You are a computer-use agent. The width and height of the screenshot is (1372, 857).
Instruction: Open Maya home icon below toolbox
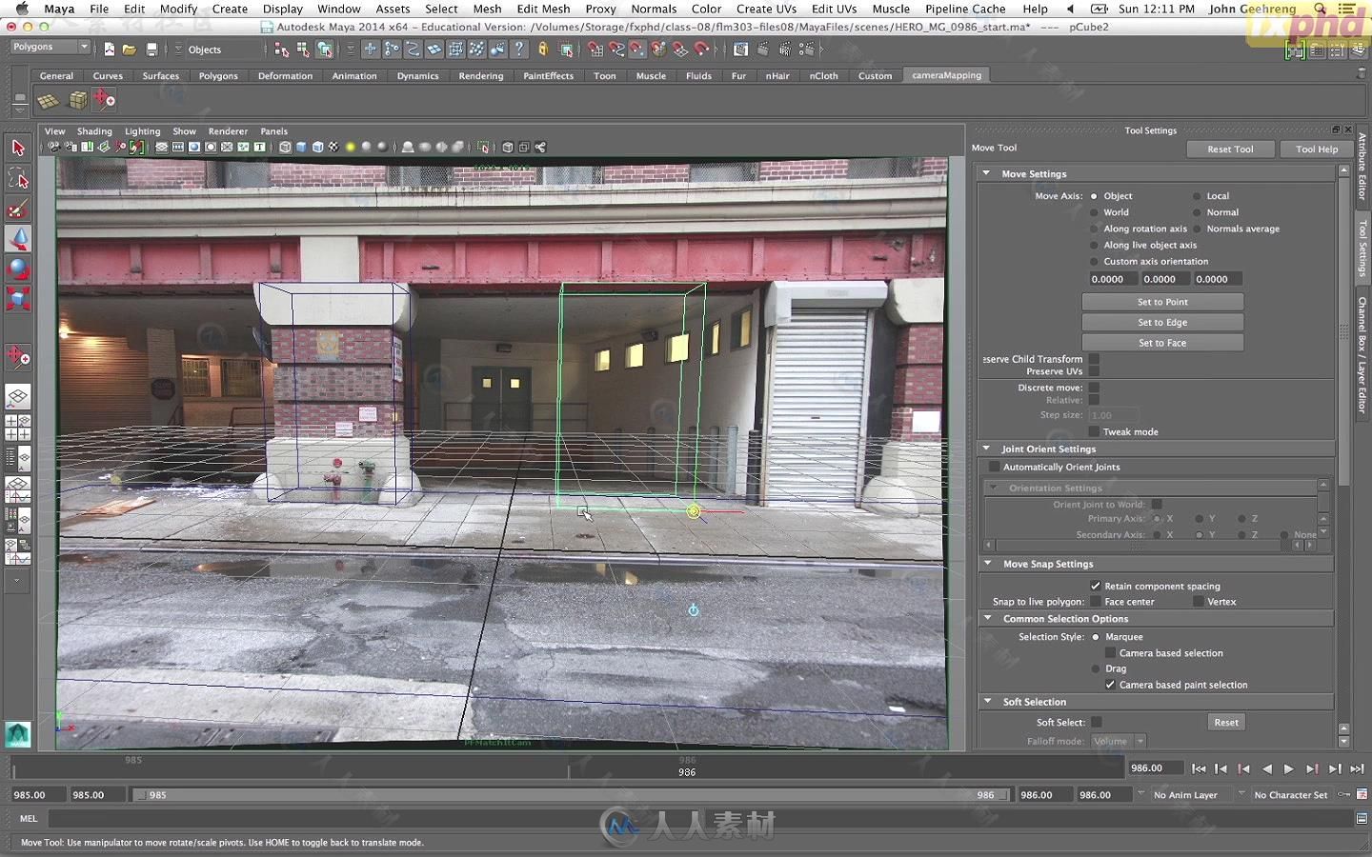(18, 734)
